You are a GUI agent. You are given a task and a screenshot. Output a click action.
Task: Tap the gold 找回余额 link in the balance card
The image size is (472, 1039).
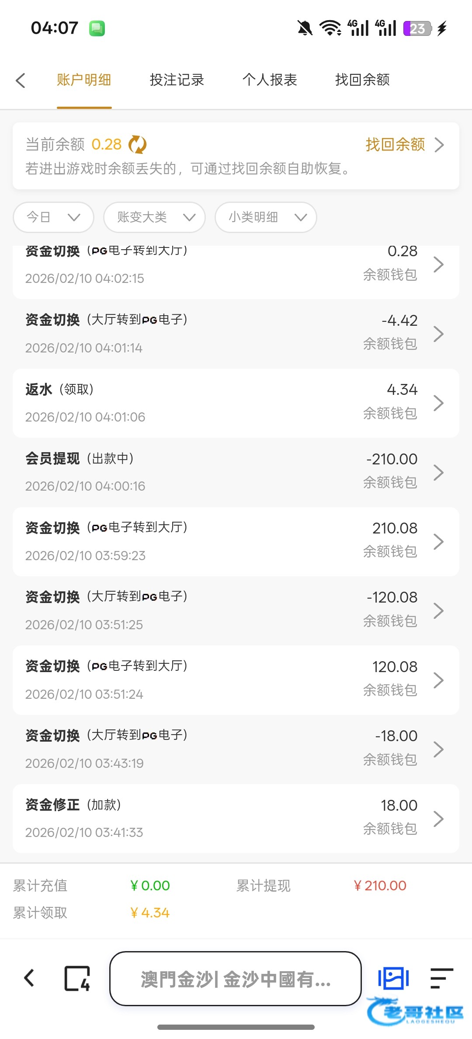coord(396,144)
